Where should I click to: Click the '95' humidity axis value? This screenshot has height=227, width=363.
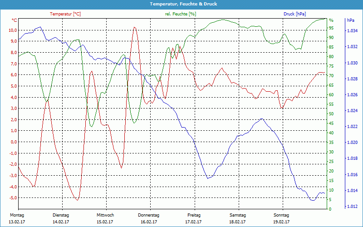click(331, 28)
